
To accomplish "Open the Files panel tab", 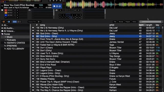I will [115, 22].
